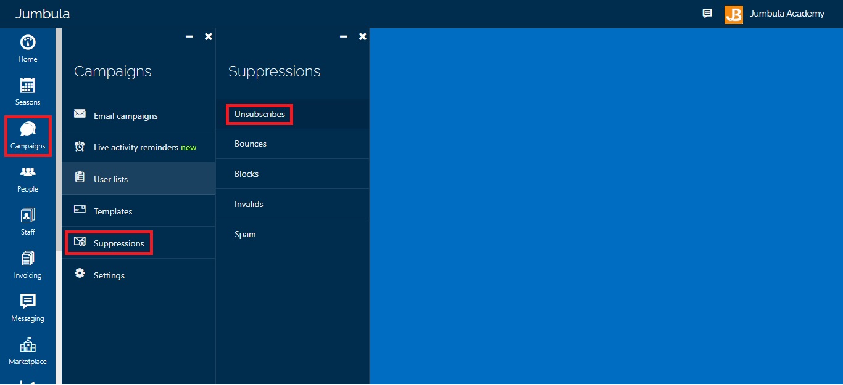Open the Invoicing documents icon

[28, 258]
